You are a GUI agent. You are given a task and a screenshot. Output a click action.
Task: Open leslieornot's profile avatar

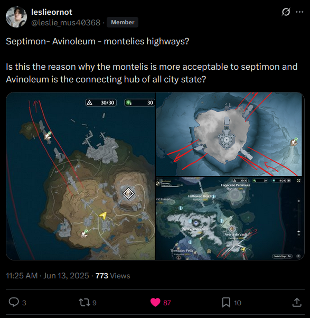click(16, 17)
